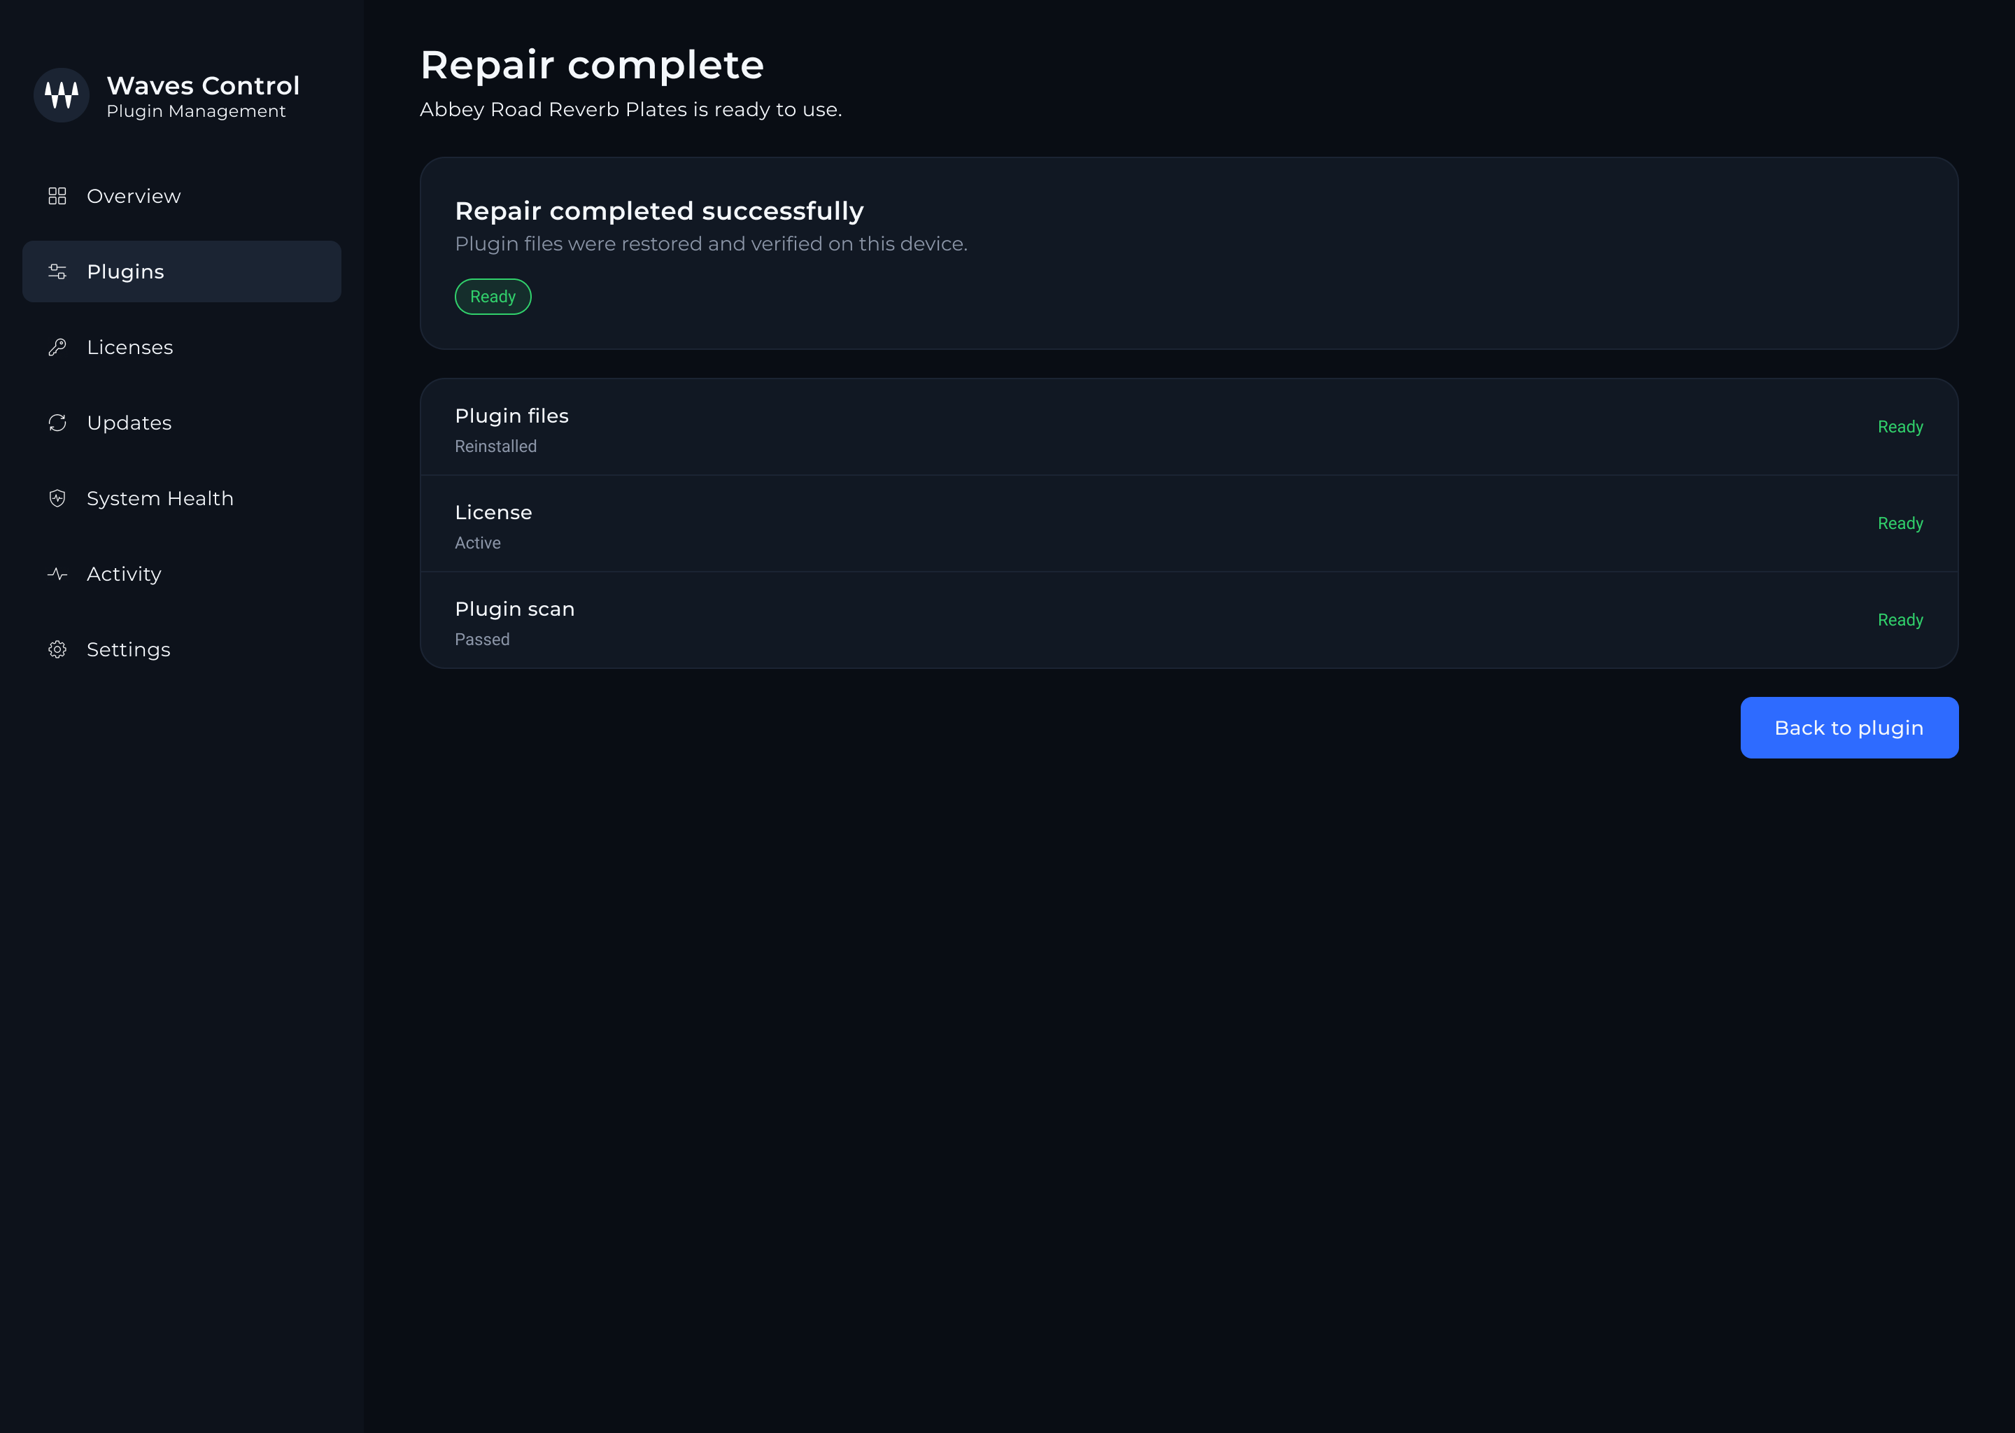
Task: Click Ready status in License row
Action: (x=1900, y=523)
